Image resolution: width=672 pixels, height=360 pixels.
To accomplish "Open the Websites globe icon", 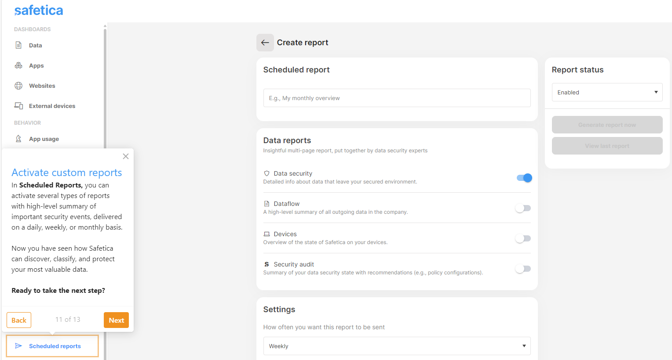I will coord(18,86).
